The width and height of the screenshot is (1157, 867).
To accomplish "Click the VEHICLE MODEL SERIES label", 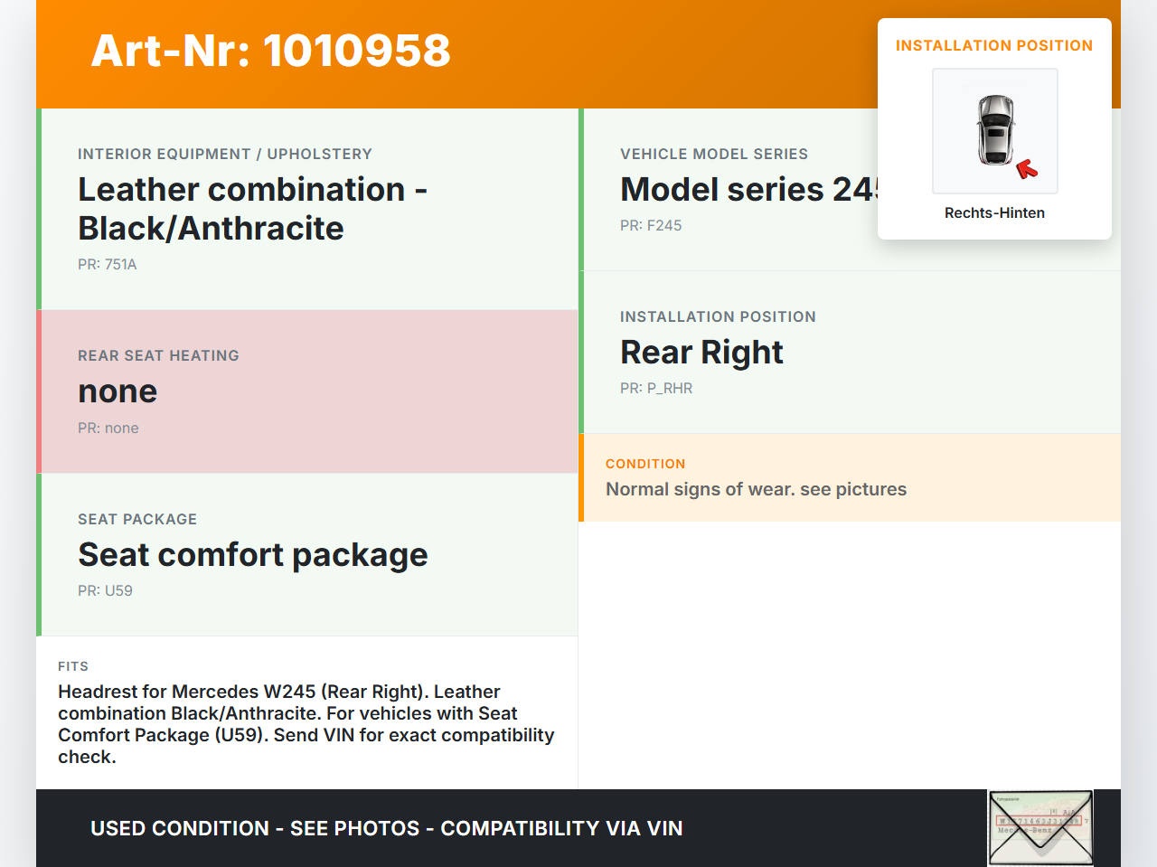I will [714, 154].
